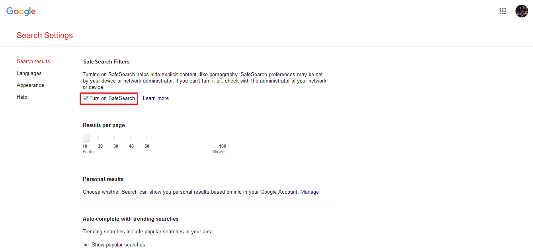This screenshot has height=252, width=533.
Task: Uncheck the Turn on SafeSearch checkbox
Action: coord(86,98)
